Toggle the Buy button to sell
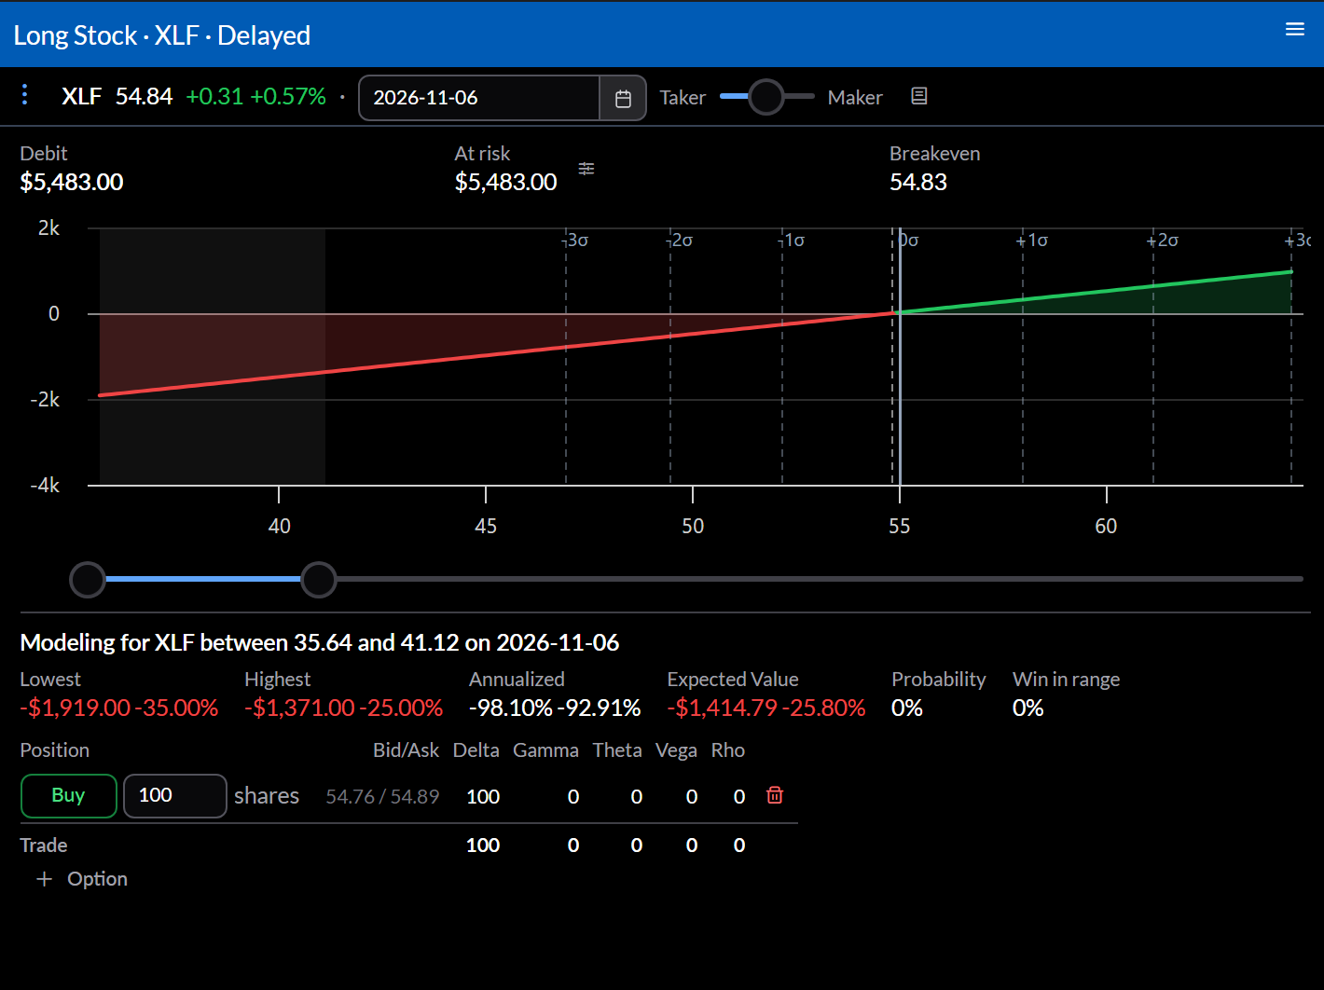 pyautogui.click(x=68, y=795)
